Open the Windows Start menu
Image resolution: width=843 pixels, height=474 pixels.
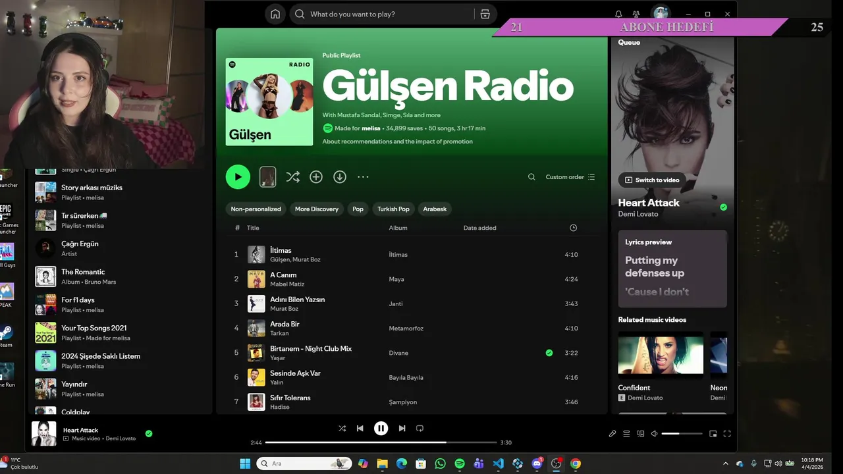[x=245, y=463]
